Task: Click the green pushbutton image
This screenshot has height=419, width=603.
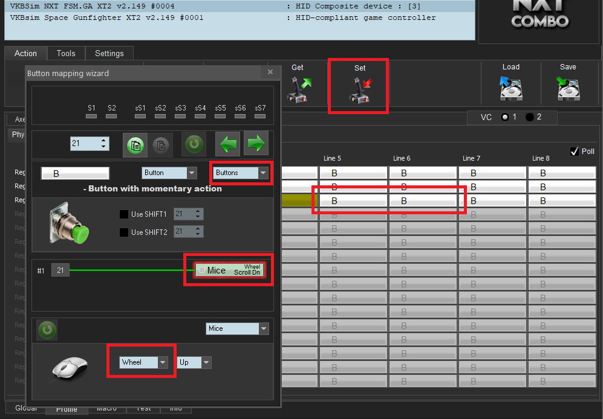Action: coord(69,223)
